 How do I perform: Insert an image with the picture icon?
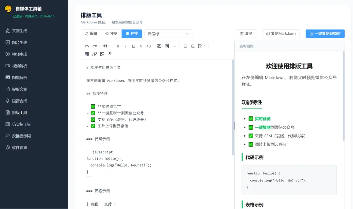click(102, 54)
